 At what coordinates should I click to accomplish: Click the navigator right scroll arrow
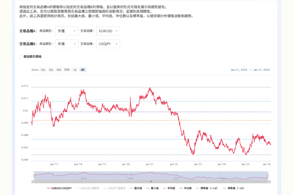[x=269, y=182]
